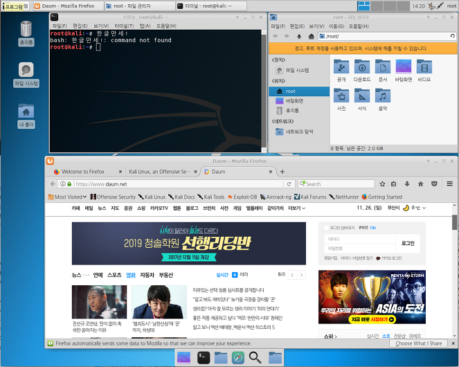Open 탭(A) menu in terminal window
459x367 pixels.
coord(145,26)
